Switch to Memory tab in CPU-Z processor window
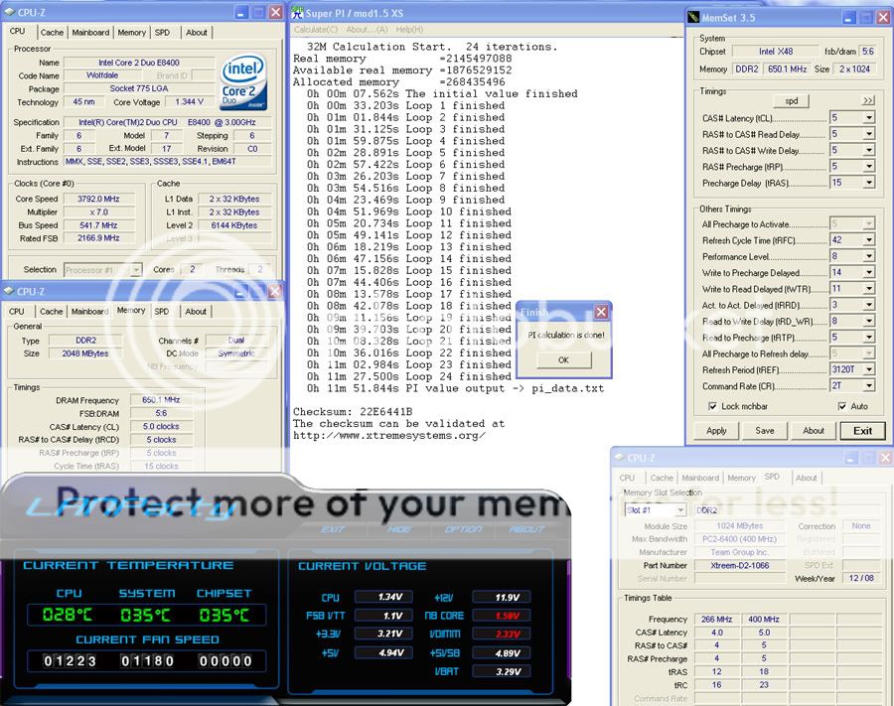 pyautogui.click(x=132, y=33)
